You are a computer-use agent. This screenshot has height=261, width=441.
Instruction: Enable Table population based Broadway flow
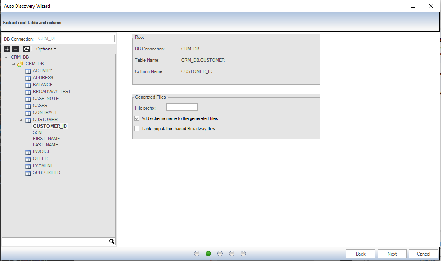click(x=137, y=129)
